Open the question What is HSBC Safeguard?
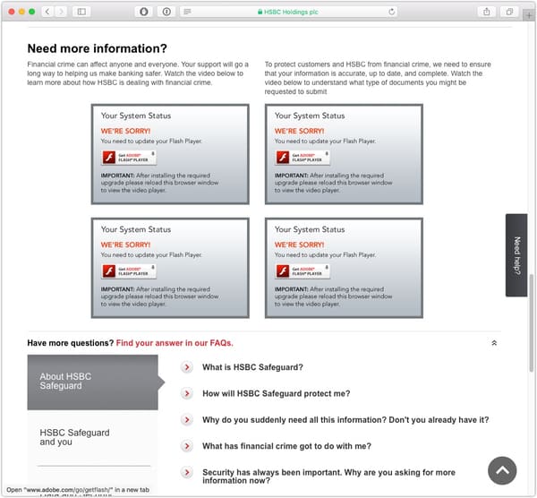 click(x=252, y=367)
